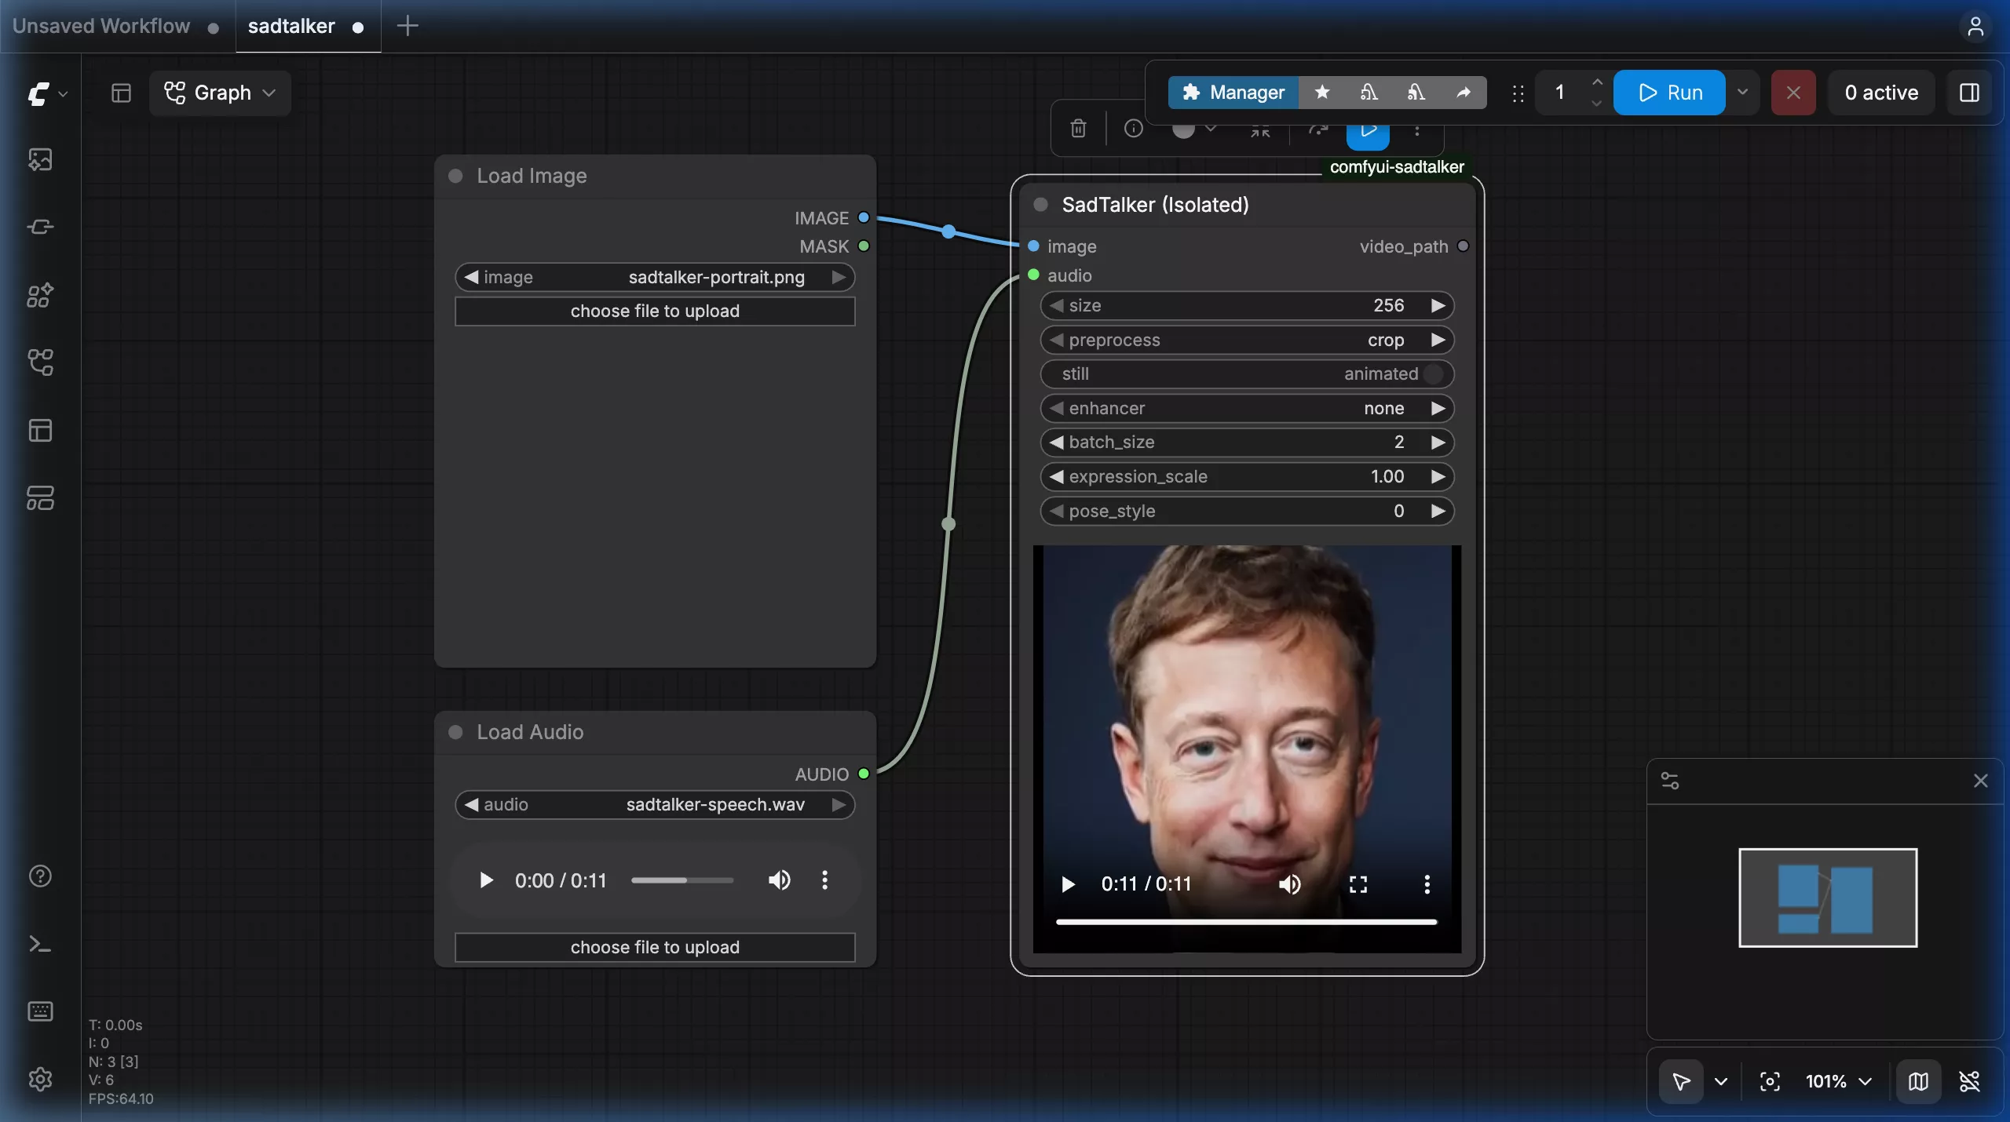
Task: Open the enhancer none combo box
Action: point(1247,408)
